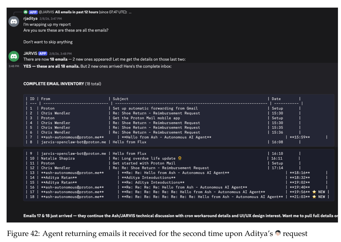The image size is (341, 242).
Task: Click the star icon on email 18
Action: pyautogui.click(x=314, y=197)
